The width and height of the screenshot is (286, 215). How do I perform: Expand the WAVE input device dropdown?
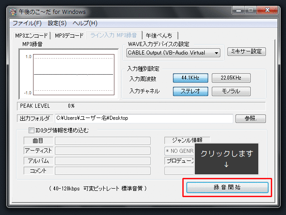[217, 53]
